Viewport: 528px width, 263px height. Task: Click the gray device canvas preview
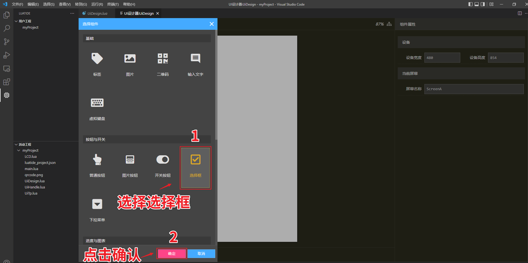[x=257, y=139]
